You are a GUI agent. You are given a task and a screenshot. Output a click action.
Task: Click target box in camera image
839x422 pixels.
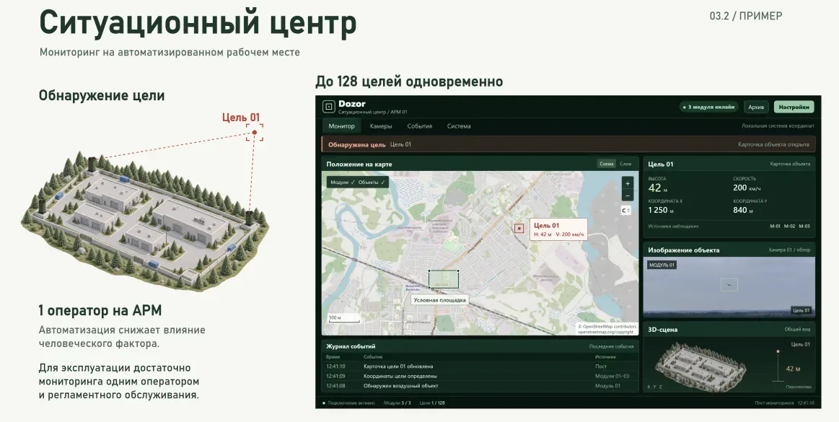click(729, 285)
